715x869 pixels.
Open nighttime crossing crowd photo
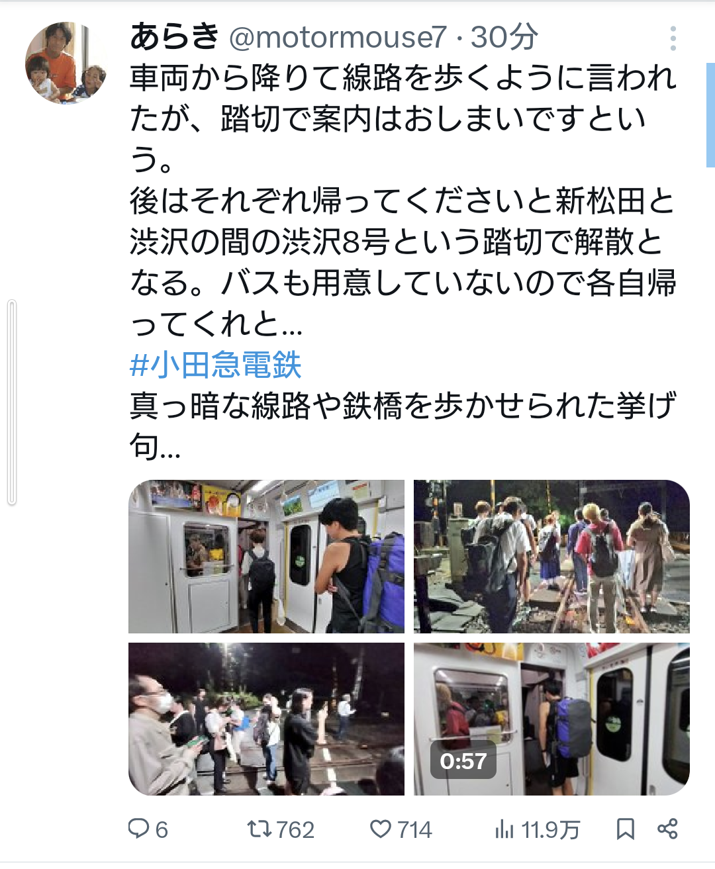click(x=266, y=719)
